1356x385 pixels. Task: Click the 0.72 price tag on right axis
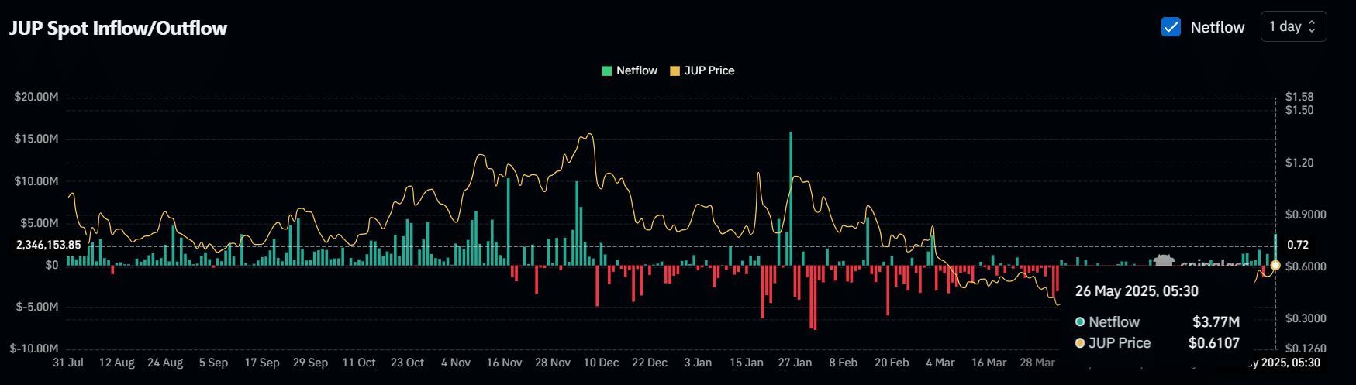(1298, 245)
